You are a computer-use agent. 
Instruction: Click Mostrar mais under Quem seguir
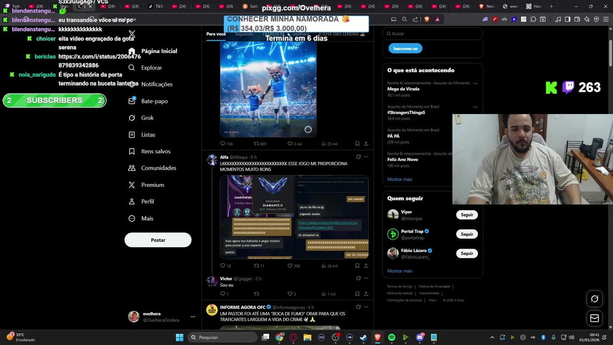tap(400, 271)
